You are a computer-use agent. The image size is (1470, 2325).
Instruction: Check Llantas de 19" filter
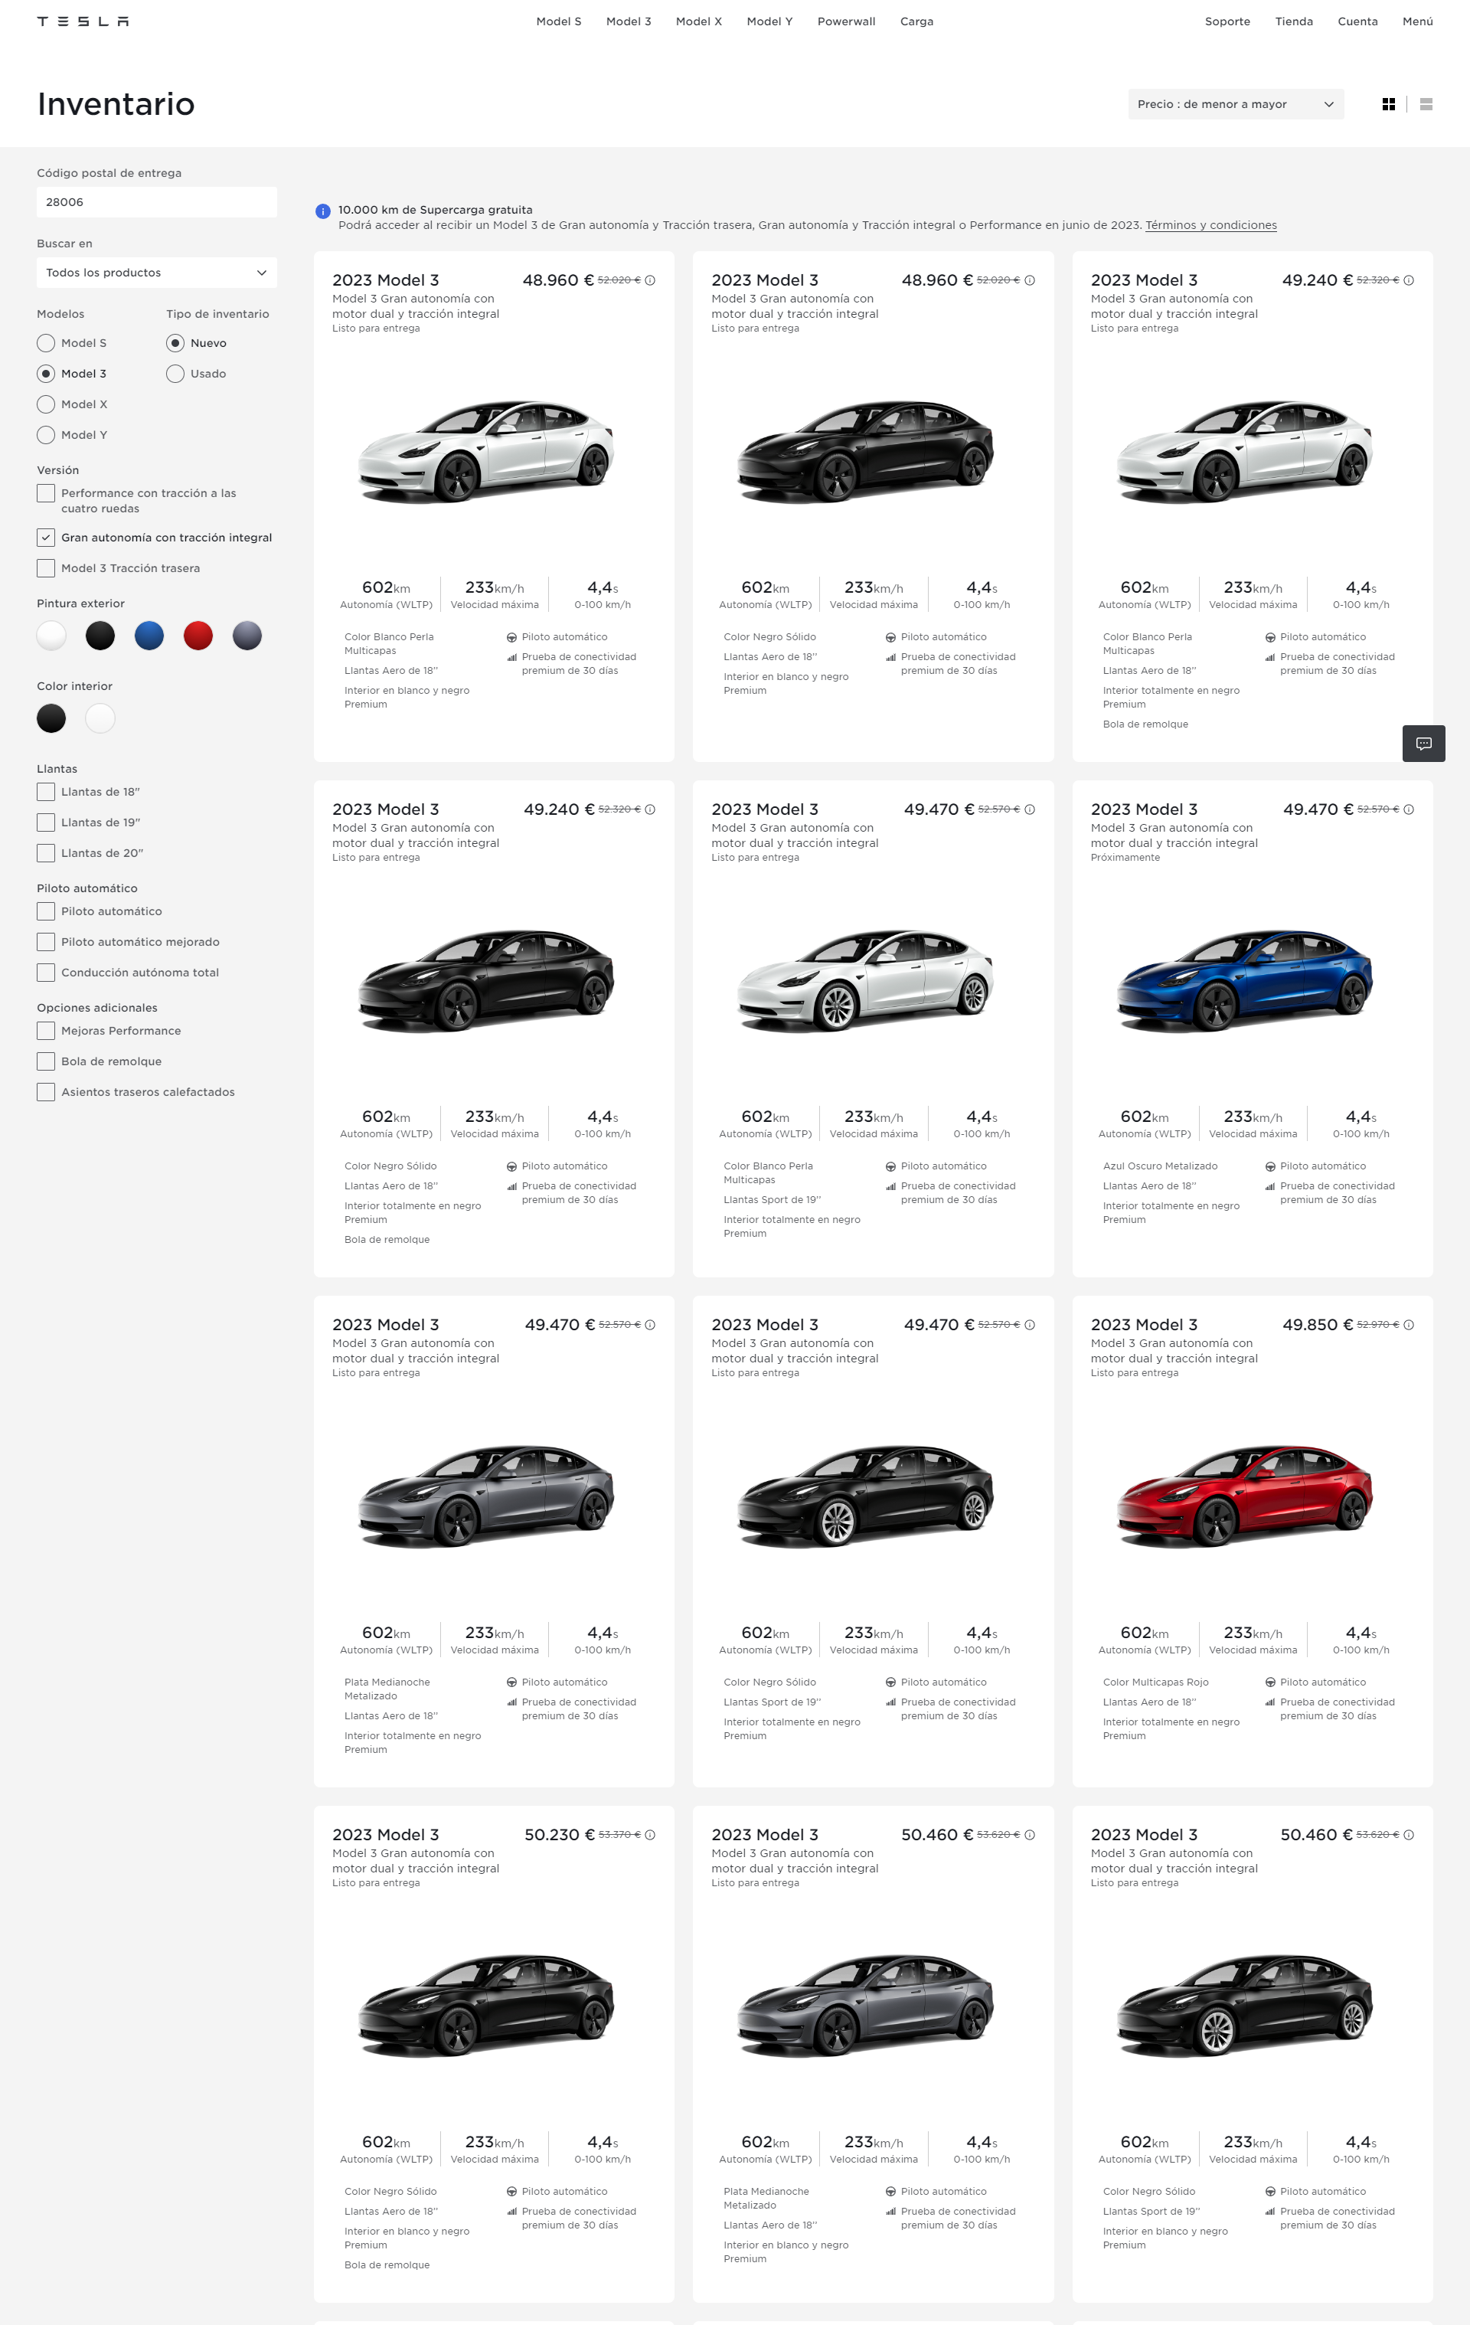click(x=45, y=822)
